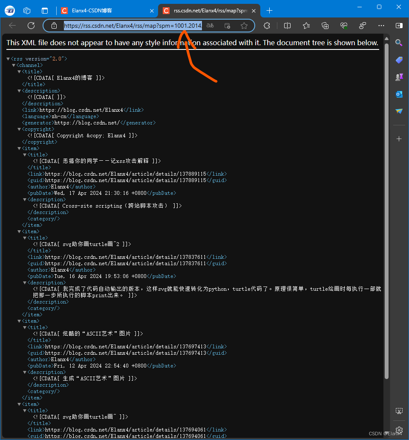Open the Collections panel
This screenshot has width=409, height=440.
point(325,26)
